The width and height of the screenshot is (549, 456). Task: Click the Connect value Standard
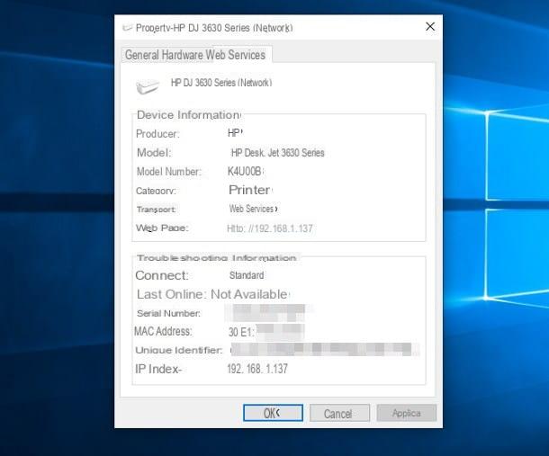pos(247,275)
